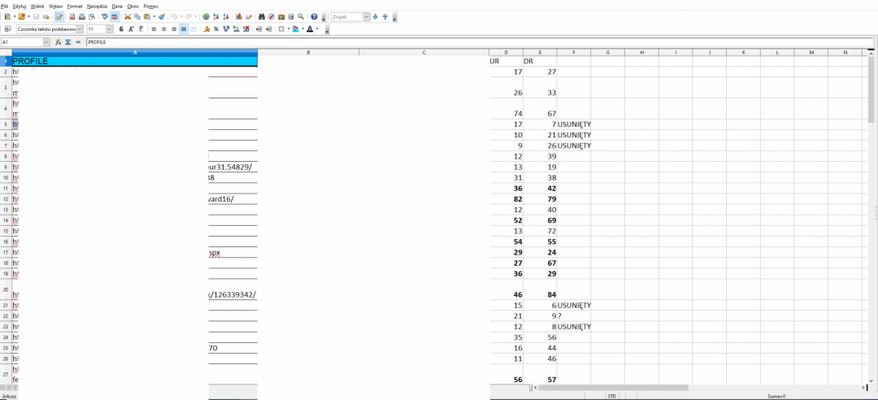Open the Insert Chart tool

pyautogui.click(x=239, y=16)
